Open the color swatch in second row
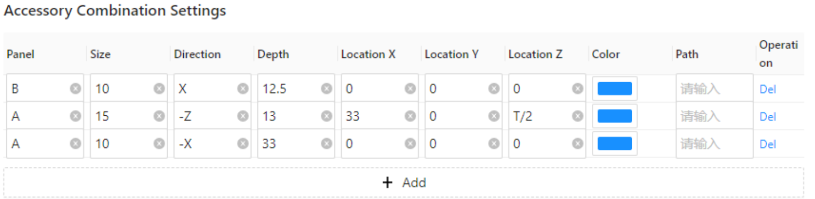The height and width of the screenshot is (199, 815). [615, 116]
